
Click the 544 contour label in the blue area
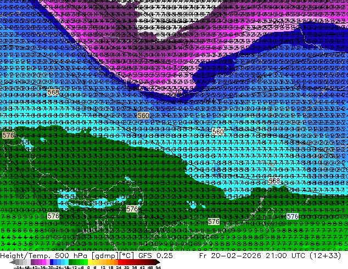click(209, 100)
